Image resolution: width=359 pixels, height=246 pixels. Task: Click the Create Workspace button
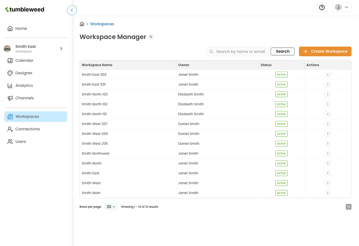(x=325, y=51)
